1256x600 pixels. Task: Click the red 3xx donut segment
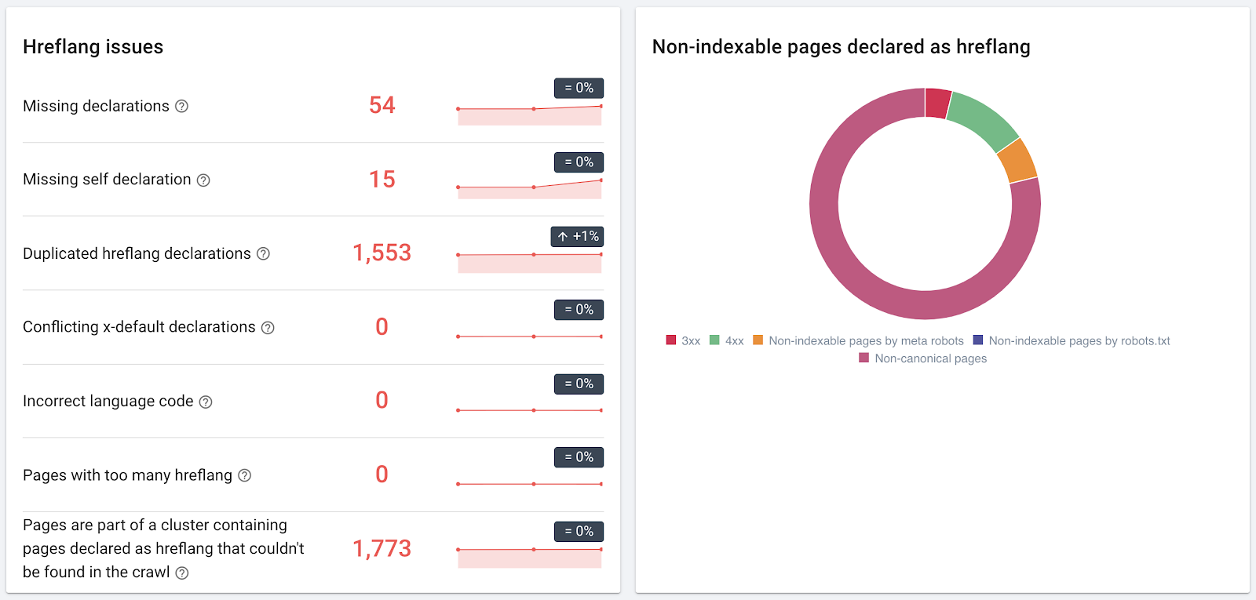(937, 103)
